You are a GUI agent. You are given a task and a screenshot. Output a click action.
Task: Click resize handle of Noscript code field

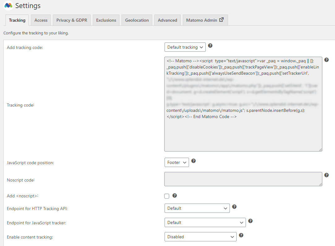pyautogui.click(x=320, y=184)
